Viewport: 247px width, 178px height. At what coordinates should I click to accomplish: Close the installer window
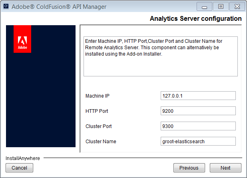(236, 7)
